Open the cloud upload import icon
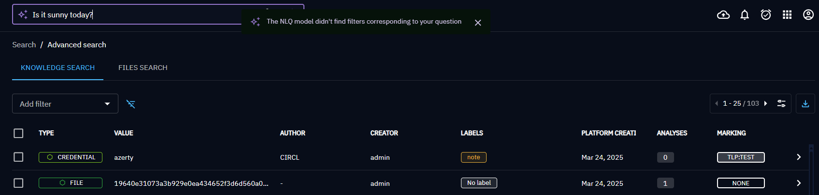819x195 pixels. pyautogui.click(x=723, y=15)
